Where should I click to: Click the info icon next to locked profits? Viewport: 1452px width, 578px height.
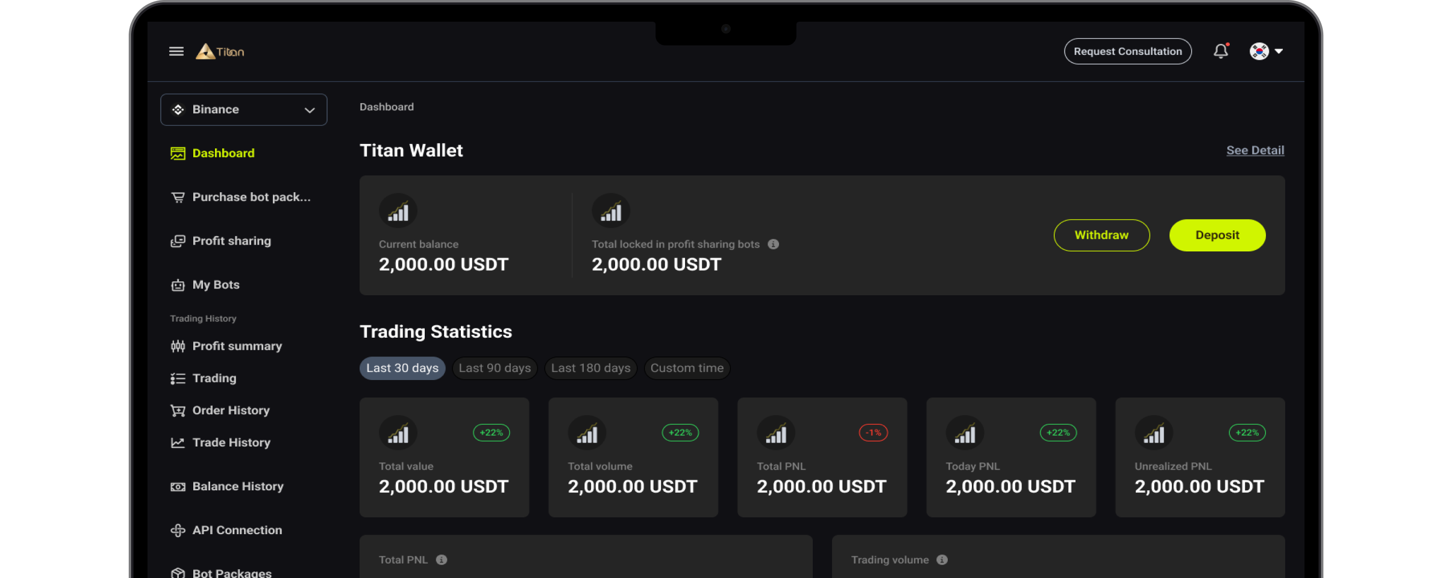click(773, 244)
